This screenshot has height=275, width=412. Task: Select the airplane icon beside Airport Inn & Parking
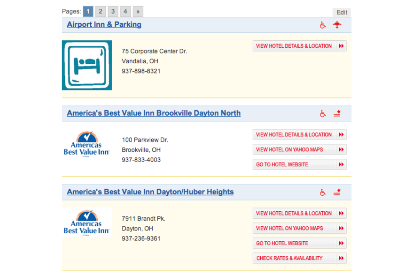(x=337, y=25)
